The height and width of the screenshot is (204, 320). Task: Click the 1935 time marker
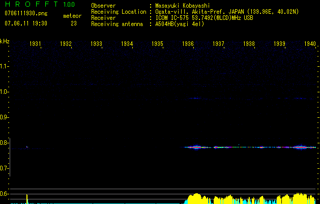pyautogui.click(x=158, y=44)
